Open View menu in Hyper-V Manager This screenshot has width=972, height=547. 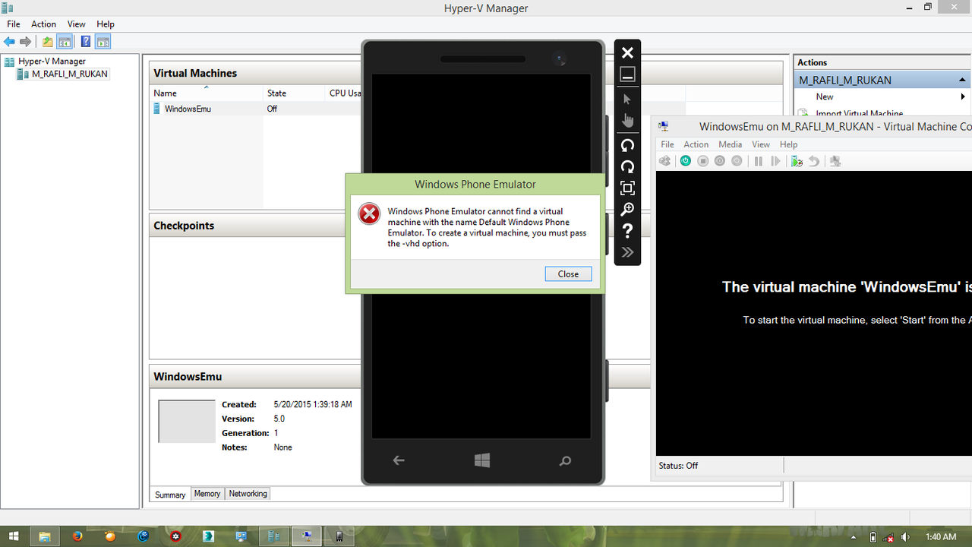click(77, 24)
